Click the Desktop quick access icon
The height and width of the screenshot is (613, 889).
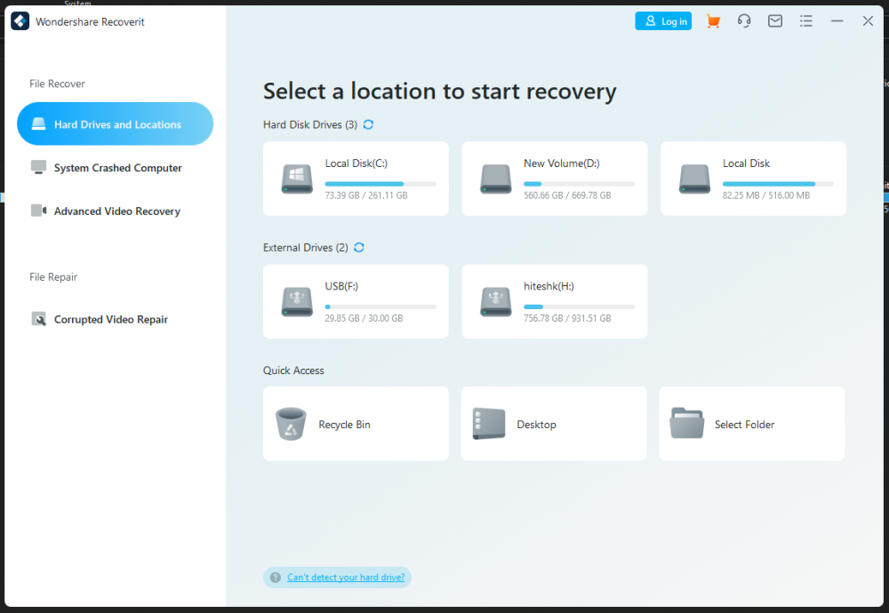coord(489,424)
